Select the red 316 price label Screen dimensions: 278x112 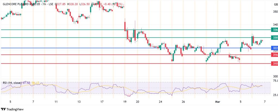(x=274, y=55)
